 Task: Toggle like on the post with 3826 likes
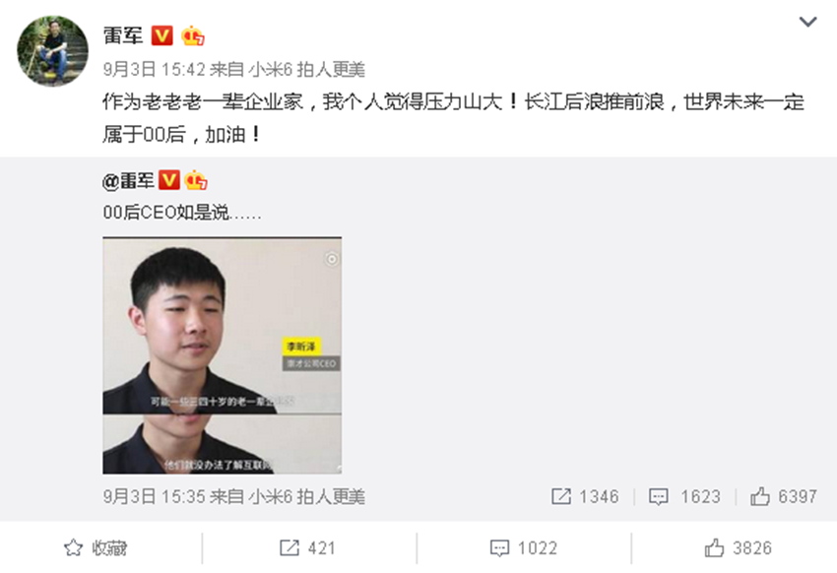739,548
